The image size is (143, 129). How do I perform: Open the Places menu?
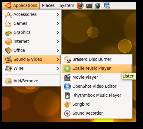click(x=48, y=6)
